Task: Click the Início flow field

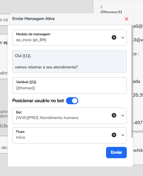Action: click(x=61, y=135)
